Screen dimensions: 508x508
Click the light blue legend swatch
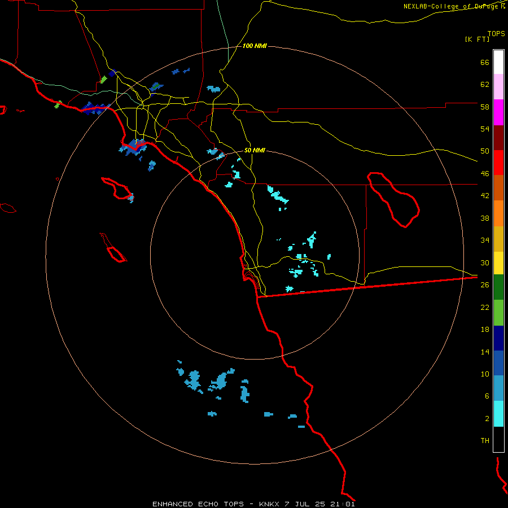tap(498, 388)
